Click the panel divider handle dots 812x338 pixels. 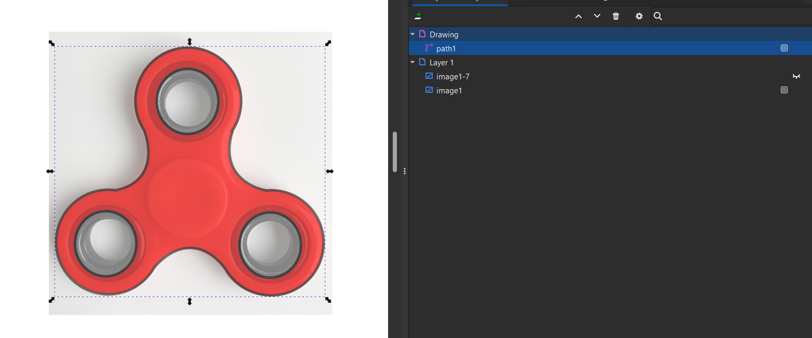(x=405, y=171)
